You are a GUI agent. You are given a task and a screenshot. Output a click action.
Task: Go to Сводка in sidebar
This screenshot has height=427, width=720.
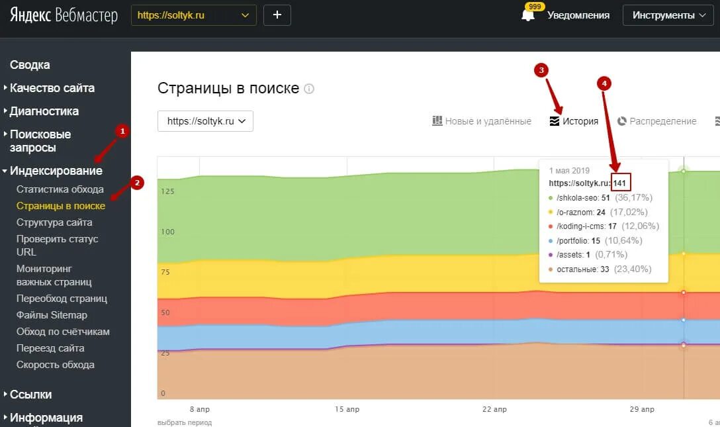click(30, 65)
